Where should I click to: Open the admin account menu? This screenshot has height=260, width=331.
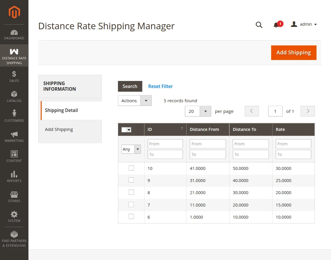coord(304,25)
